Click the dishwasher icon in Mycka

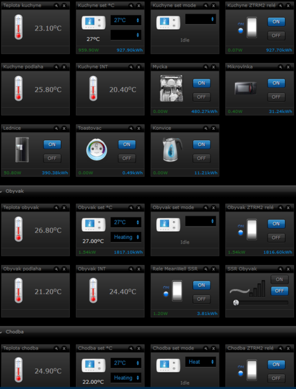pos(171,88)
